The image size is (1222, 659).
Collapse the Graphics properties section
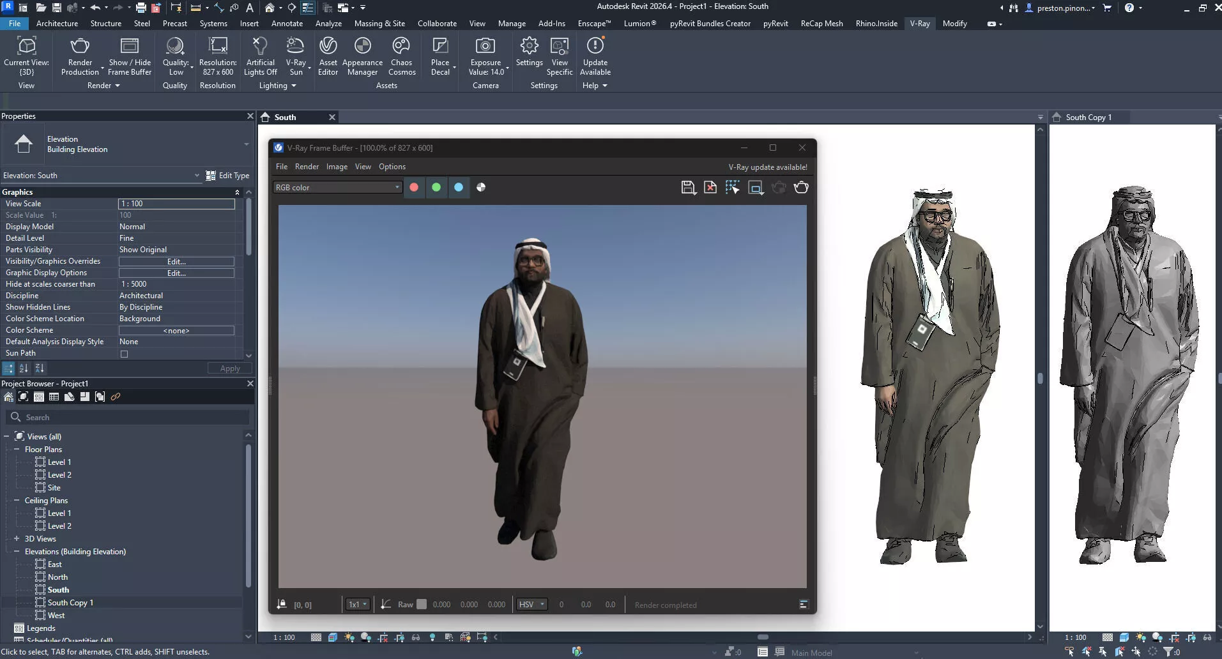237,192
